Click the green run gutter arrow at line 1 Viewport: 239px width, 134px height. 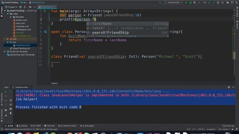point(45,11)
